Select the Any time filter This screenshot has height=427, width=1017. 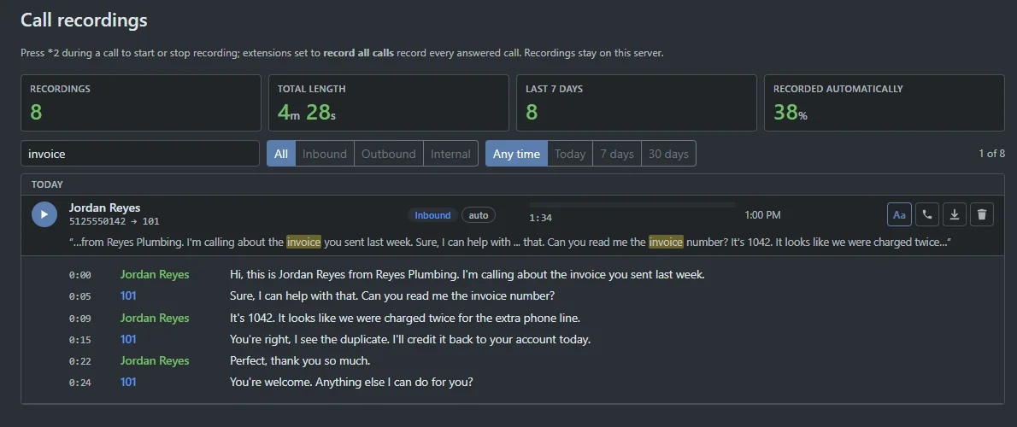516,154
